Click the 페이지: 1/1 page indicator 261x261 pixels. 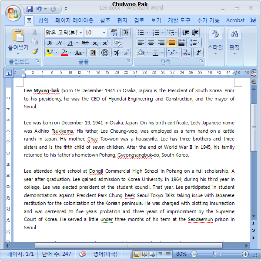coord(20,254)
